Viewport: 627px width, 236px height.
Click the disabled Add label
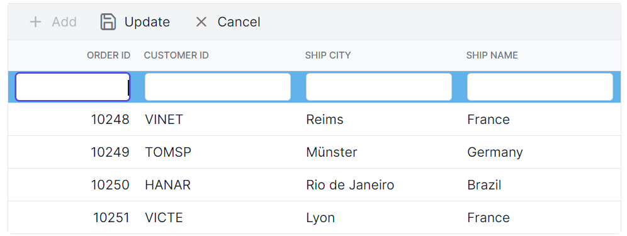[64, 21]
